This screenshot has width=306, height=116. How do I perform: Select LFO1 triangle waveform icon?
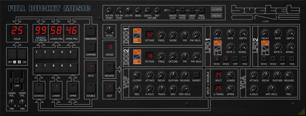218,43
